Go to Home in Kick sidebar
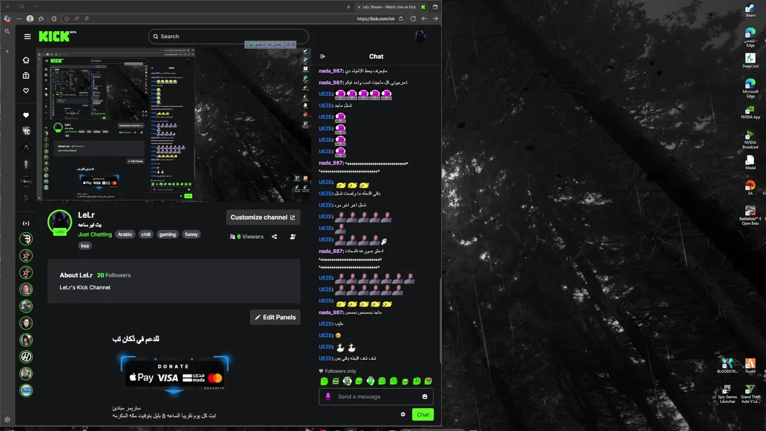Screen dimensions: 766x431 26,60
